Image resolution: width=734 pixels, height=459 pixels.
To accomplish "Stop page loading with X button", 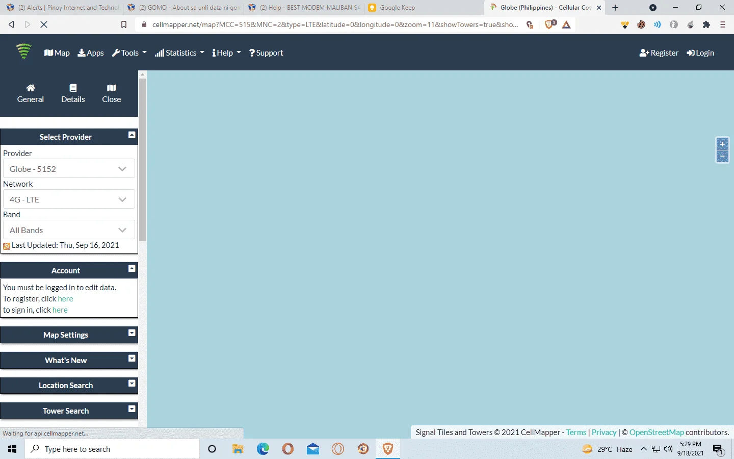I will pyautogui.click(x=44, y=24).
